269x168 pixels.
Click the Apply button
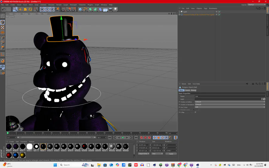(171, 154)
